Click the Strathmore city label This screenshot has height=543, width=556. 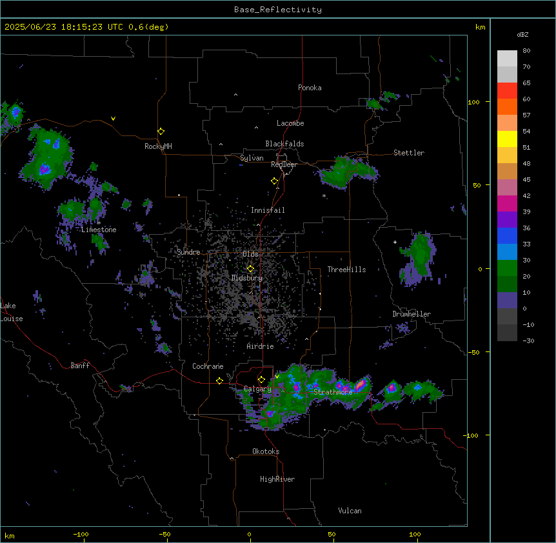point(333,392)
